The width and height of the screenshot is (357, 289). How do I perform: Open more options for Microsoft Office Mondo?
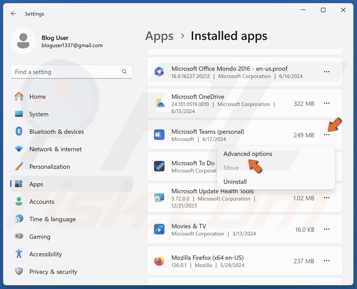pos(326,71)
